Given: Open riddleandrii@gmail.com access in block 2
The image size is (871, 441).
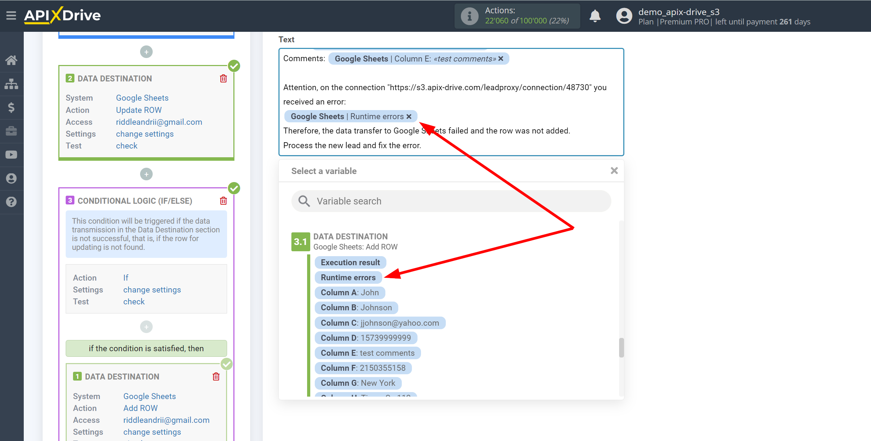Looking at the screenshot, I should [159, 122].
